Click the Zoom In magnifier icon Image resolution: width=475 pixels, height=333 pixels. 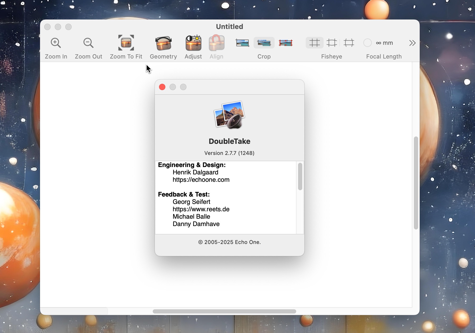[56, 43]
